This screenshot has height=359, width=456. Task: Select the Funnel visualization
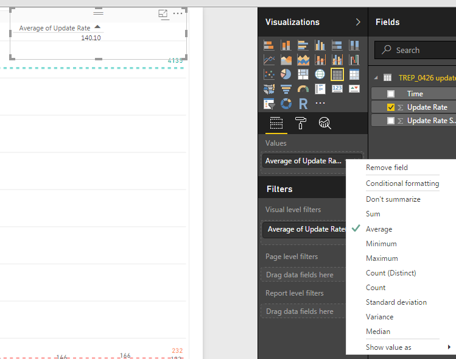tap(286, 89)
